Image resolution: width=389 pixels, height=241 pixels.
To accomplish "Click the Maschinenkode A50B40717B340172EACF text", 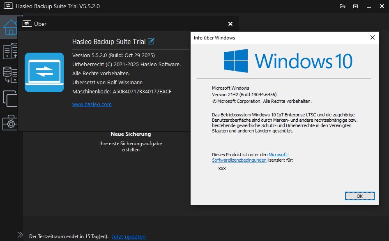I will click(122, 91).
